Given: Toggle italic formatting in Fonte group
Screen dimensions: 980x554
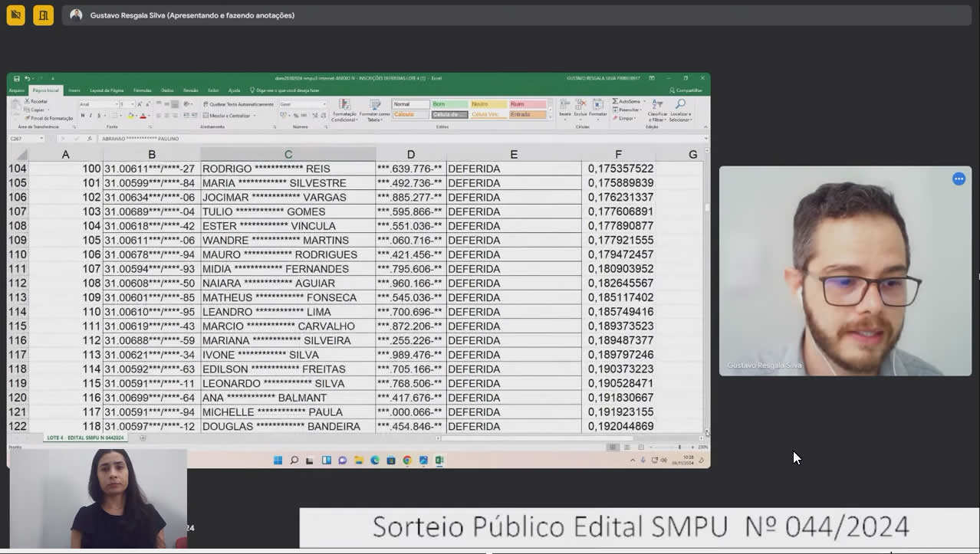Looking at the screenshot, I should 90,116.
